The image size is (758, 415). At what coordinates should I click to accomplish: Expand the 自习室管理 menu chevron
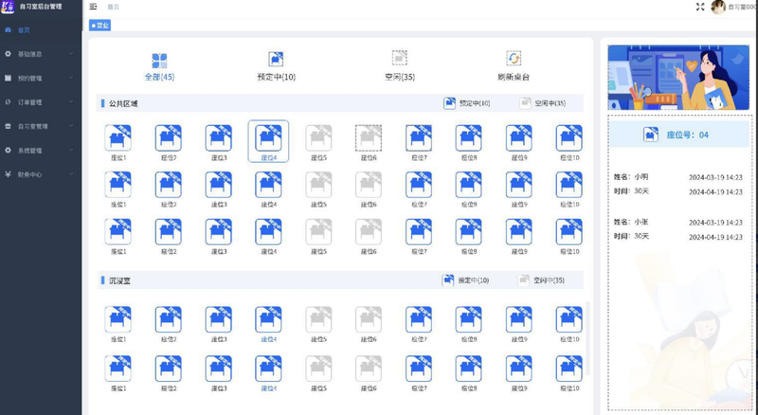(x=71, y=126)
